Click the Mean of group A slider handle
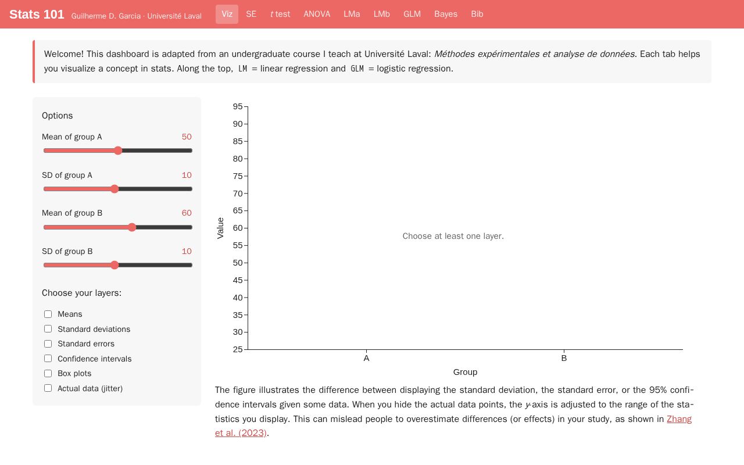 click(x=118, y=151)
